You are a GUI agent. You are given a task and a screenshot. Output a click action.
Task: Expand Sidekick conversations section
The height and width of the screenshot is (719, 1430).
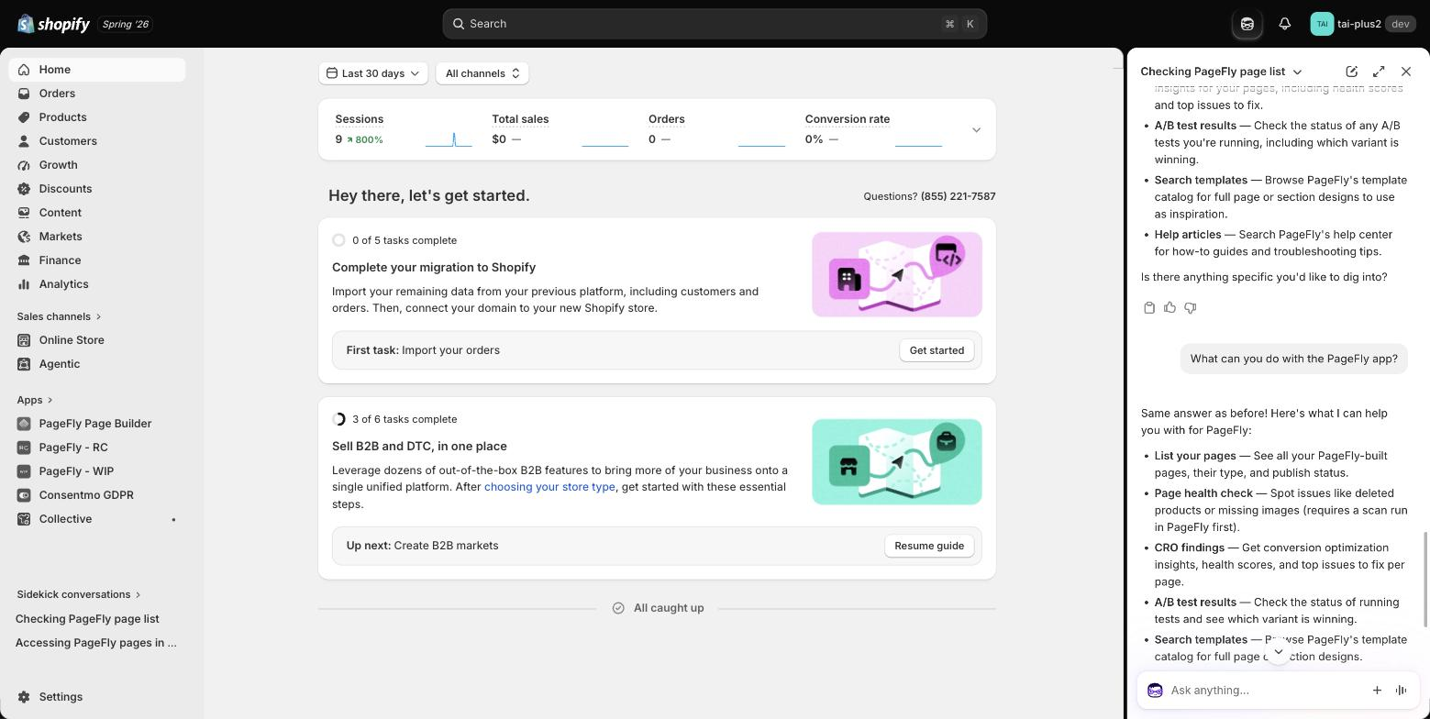tap(79, 594)
